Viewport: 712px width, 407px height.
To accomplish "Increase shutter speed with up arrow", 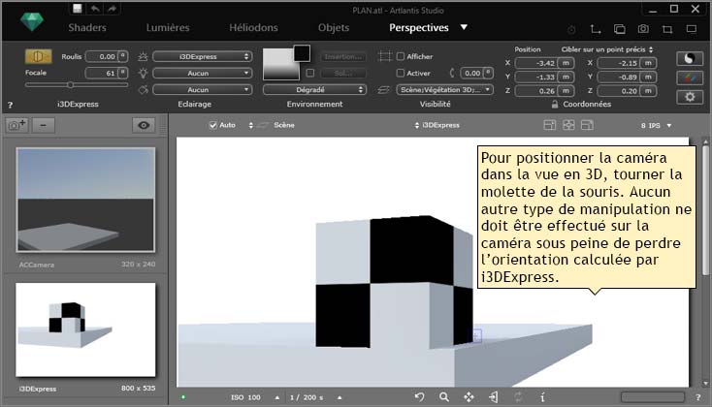I will (x=340, y=397).
